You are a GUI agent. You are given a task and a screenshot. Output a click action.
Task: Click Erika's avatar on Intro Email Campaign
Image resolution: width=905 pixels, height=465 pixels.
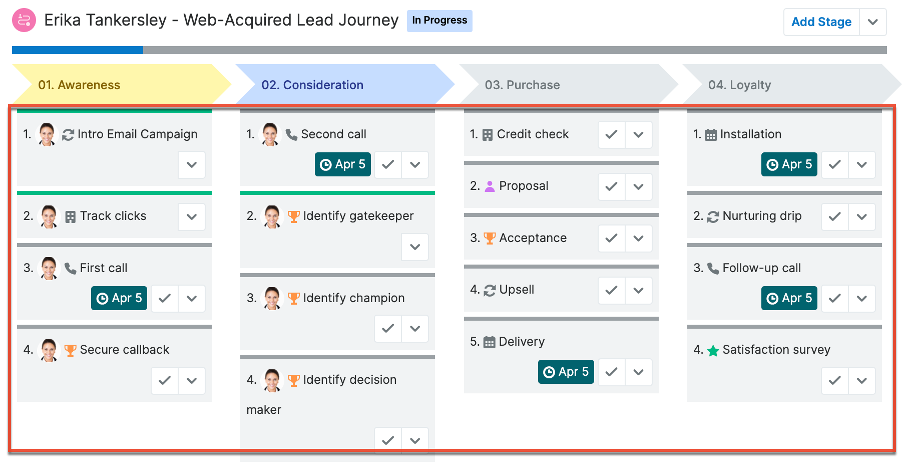[47, 134]
